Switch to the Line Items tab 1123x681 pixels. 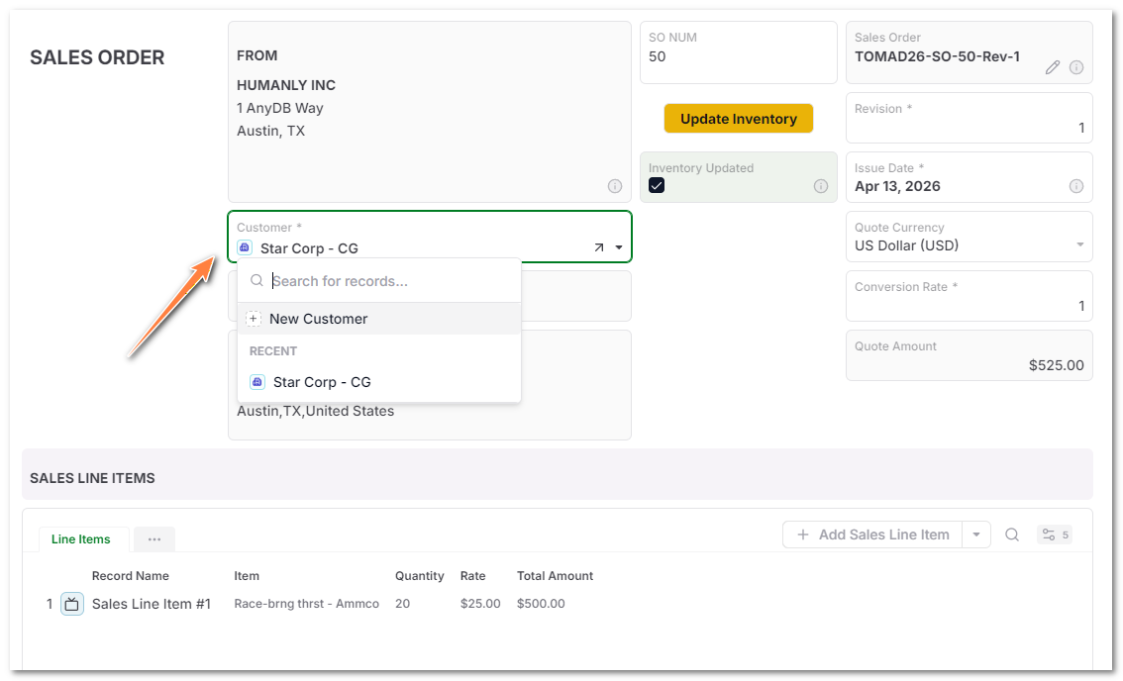click(82, 538)
